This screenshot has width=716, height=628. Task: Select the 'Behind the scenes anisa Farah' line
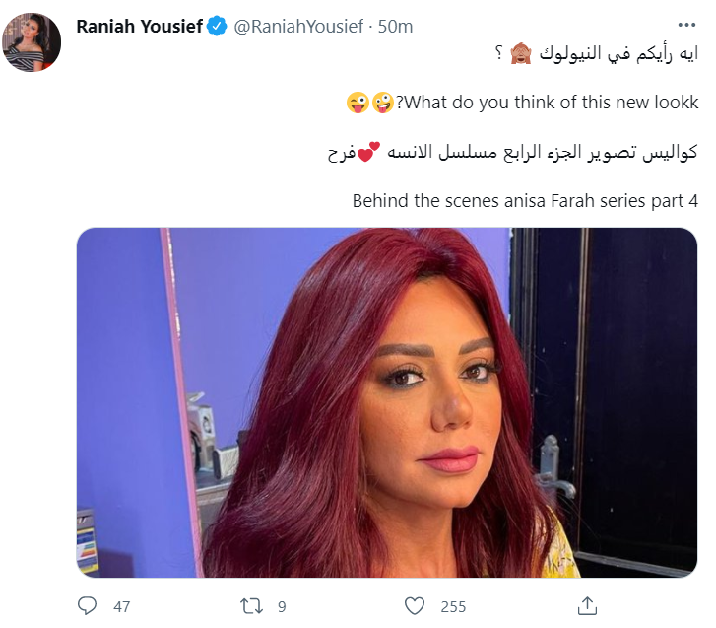coord(525,201)
